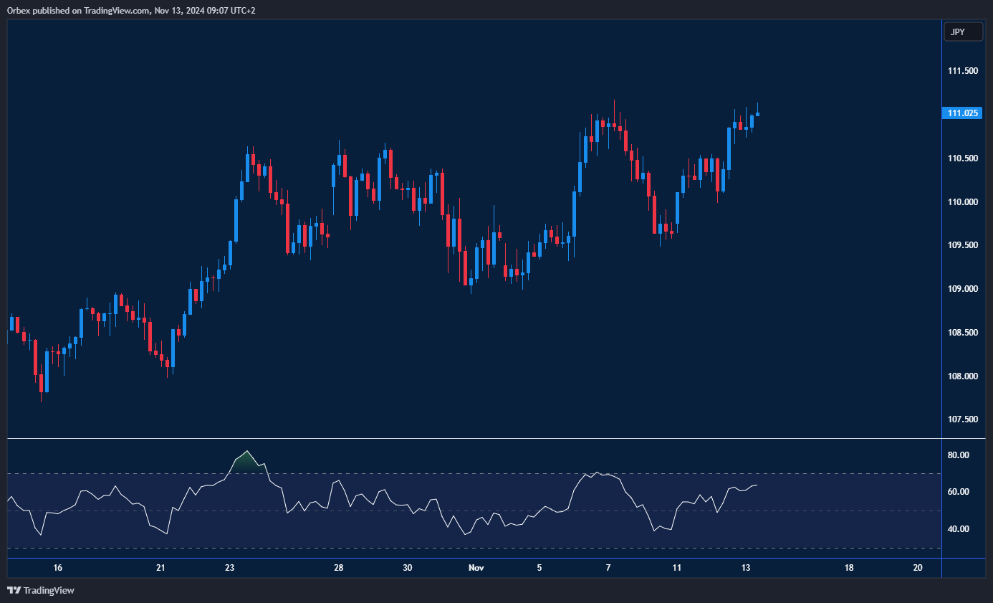Click the 18 date label on time axis

tap(848, 568)
